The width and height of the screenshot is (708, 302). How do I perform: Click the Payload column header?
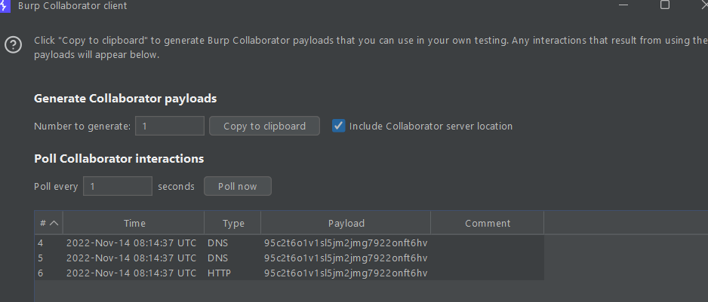click(x=346, y=223)
